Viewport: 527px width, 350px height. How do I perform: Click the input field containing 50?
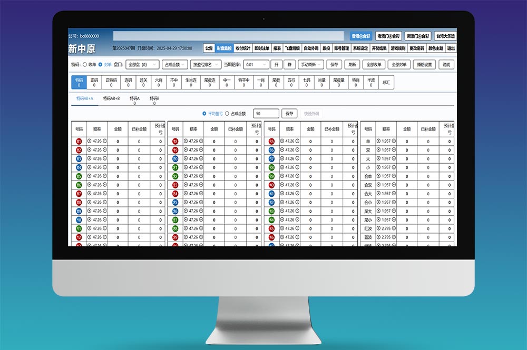tap(266, 113)
